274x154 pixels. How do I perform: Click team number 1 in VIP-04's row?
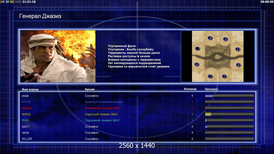tap(192, 102)
